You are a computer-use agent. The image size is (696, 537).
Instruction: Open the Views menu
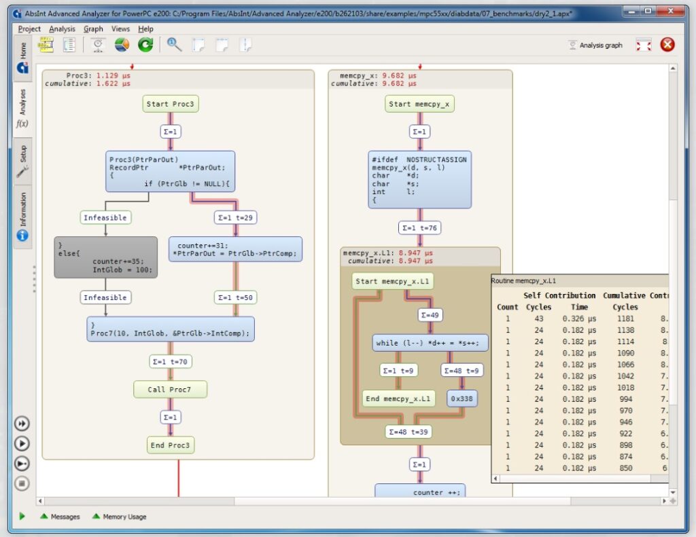pos(121,29)
